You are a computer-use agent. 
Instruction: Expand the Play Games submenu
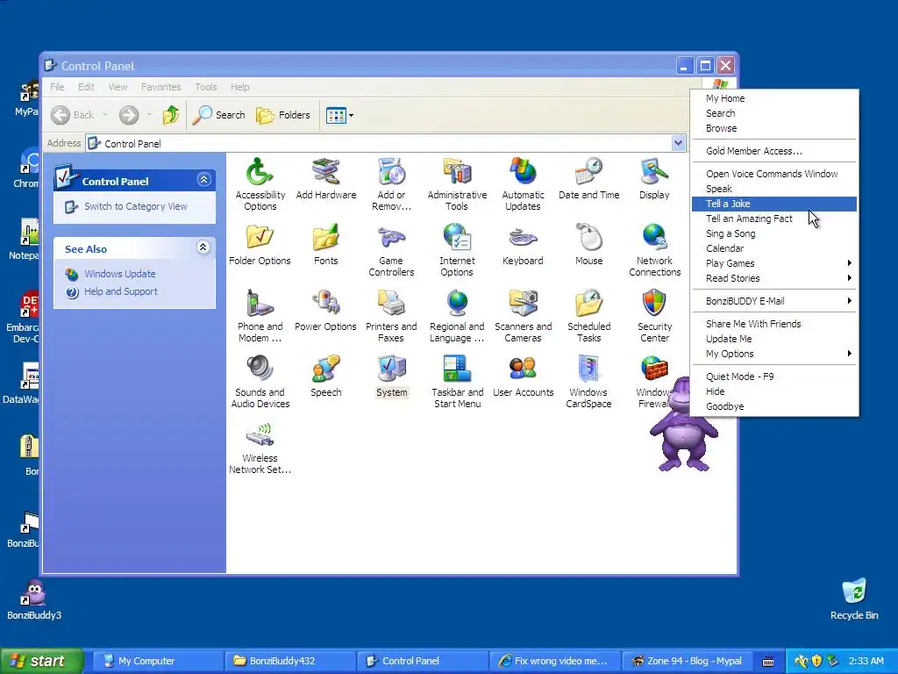point(773,263)
